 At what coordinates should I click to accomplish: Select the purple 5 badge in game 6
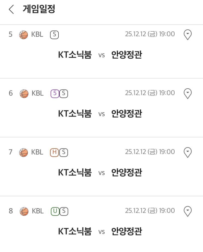[x=55, y=94]
